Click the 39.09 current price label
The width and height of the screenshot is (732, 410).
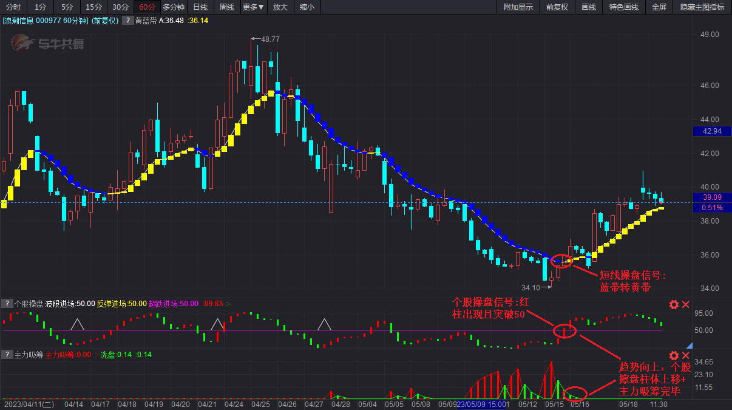711,197
